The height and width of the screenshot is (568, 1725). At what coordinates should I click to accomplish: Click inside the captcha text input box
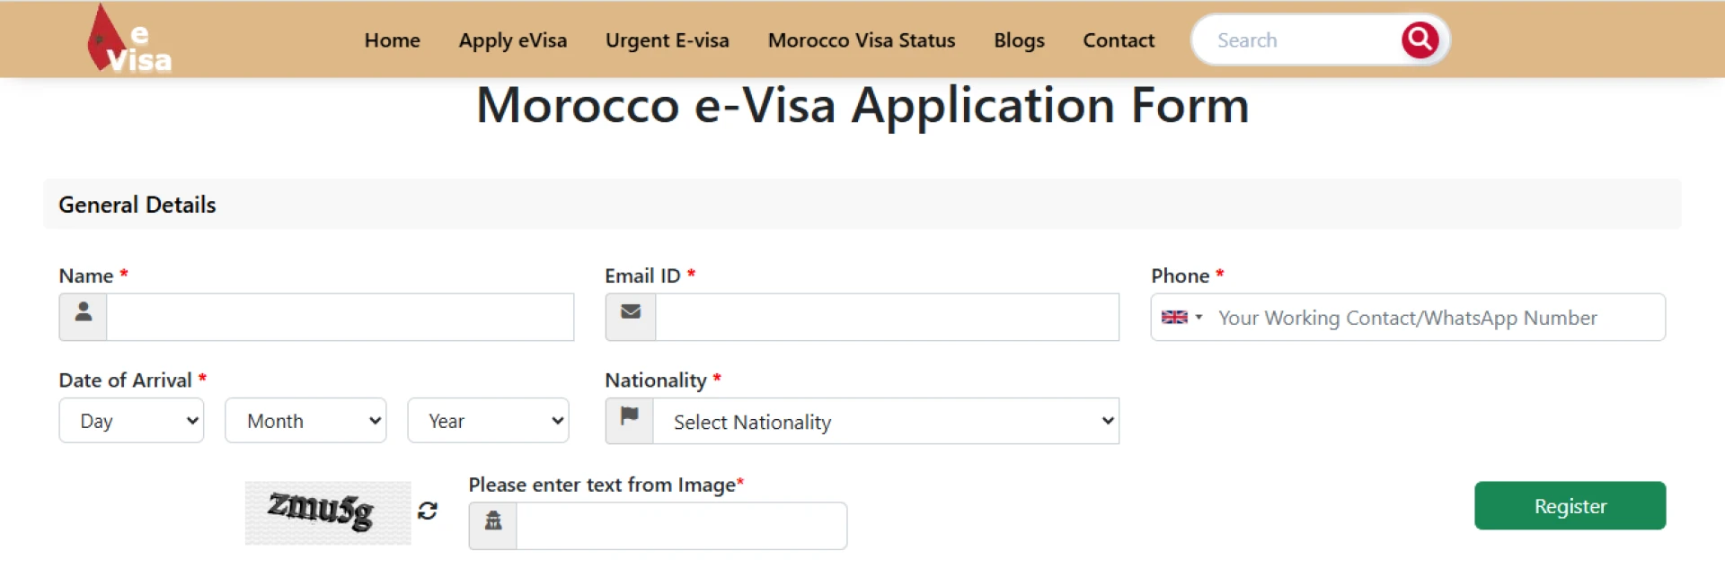point(680,525)
